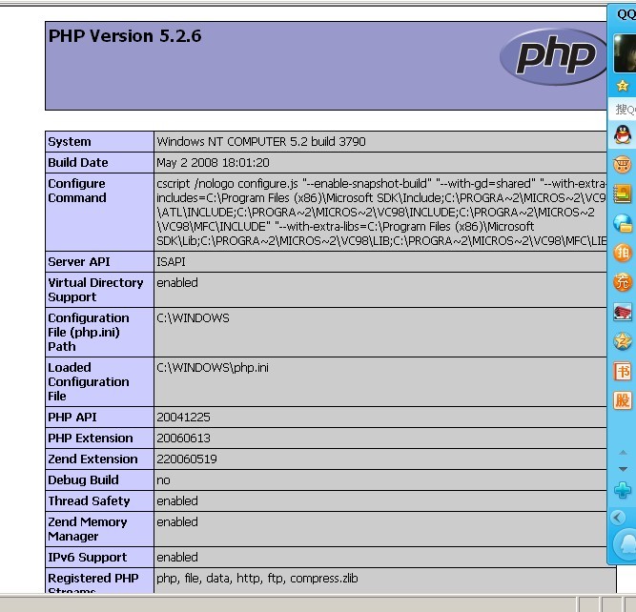Screen dimensions: 636x612
Task: Click the QQ search input field
Action: [x=624, y=110]
